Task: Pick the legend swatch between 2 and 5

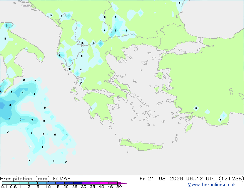Action: coord(33,183)
